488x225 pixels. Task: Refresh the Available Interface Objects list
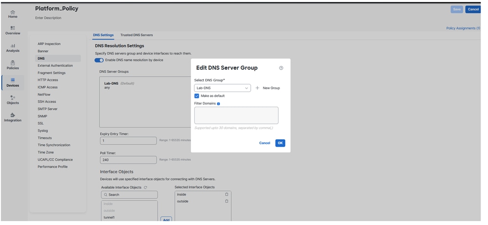pos(146,187)
